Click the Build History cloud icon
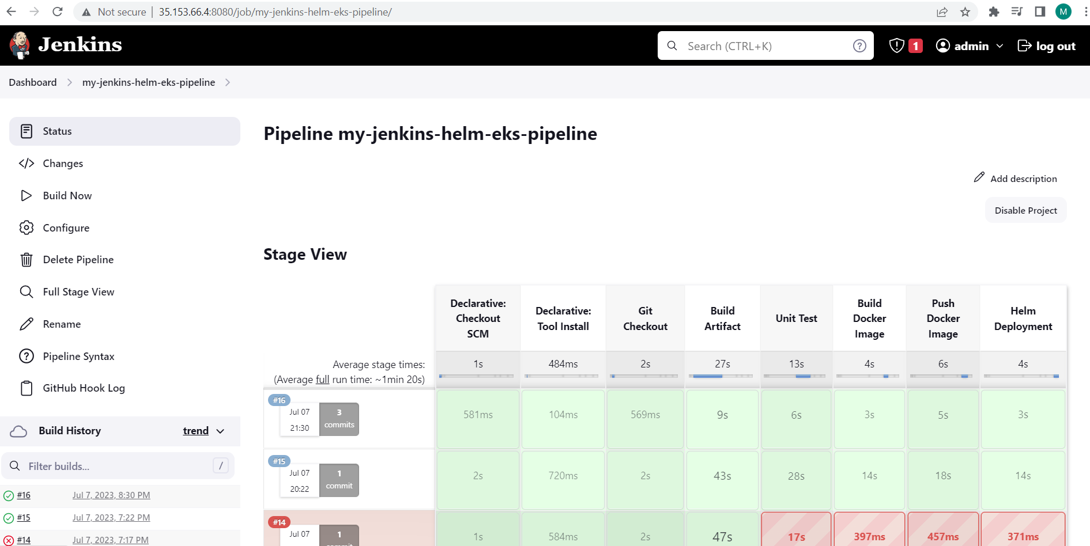This screenshot has width=1090, height=546. coord(19,431)
